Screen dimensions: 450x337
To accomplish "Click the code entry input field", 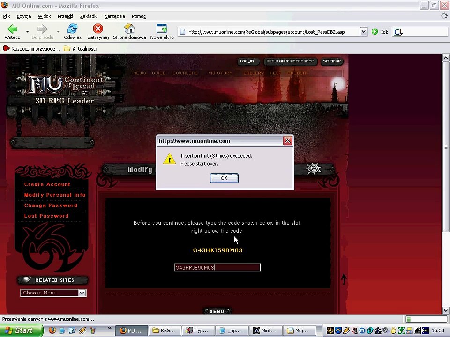I will pos(217,267).
